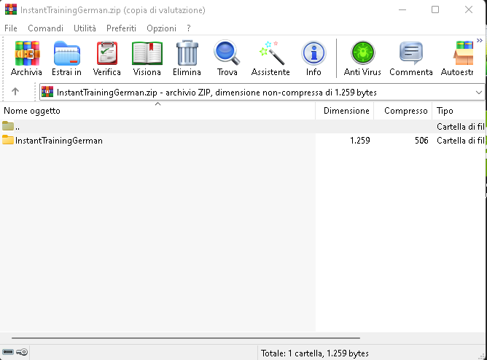Screen dimensions: 487x360
Task: Sort by Tipo column header
Action: click(459, 111)
